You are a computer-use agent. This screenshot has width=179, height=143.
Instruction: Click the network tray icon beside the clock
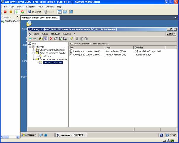(x=167, y=135)
